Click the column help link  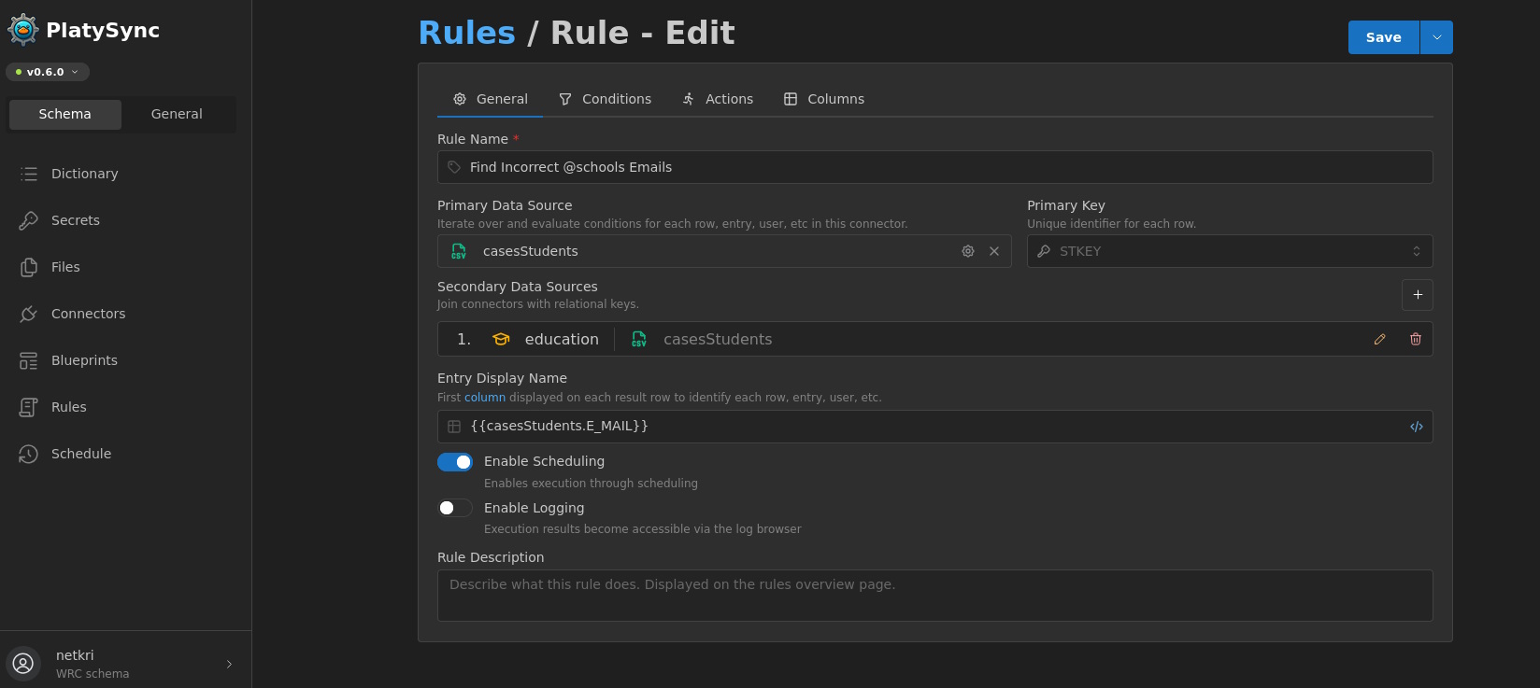click(x=485, y=398)
